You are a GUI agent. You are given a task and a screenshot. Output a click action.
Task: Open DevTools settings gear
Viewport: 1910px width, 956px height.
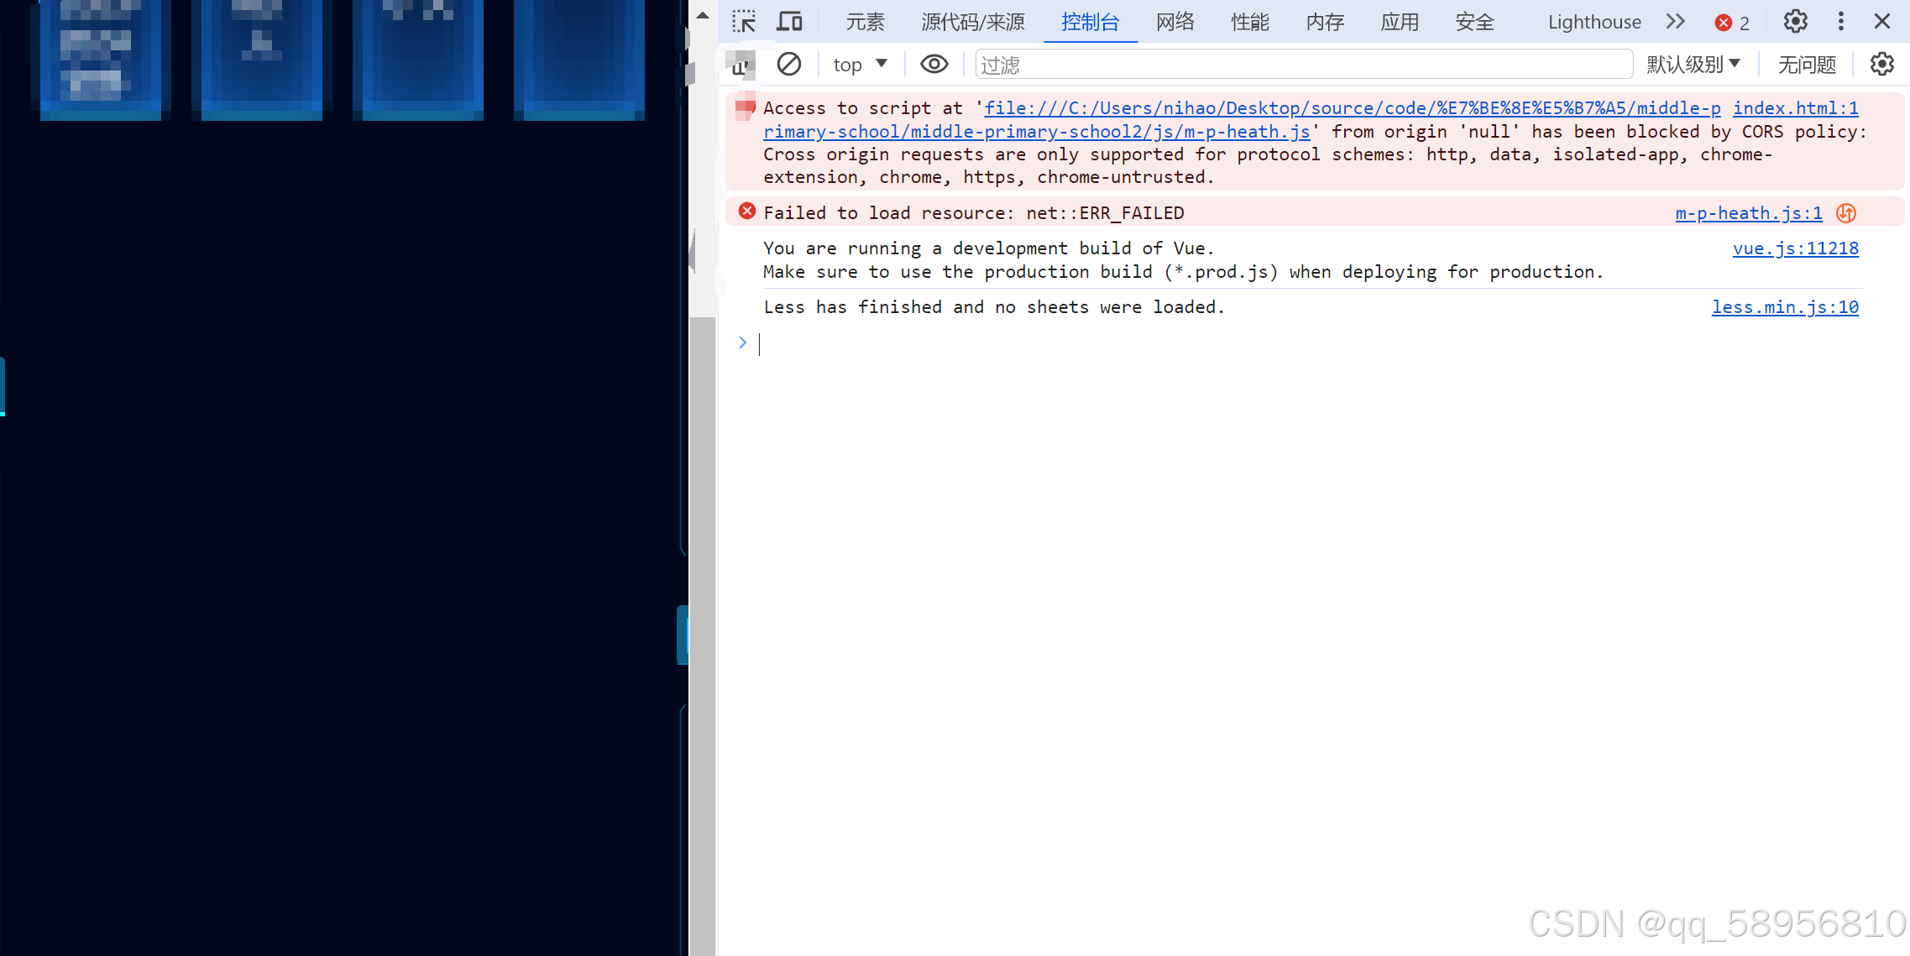(x=1795, y=21)
